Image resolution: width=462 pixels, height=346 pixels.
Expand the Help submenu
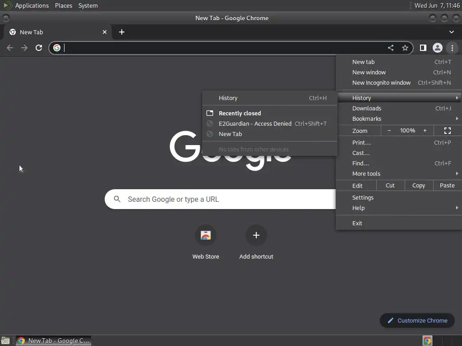click(399, 208)
